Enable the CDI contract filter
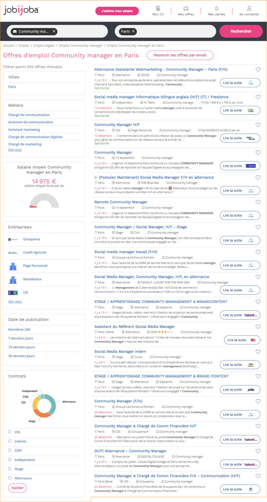The height and width of the screenshot is (502, 267). tap(10, 432)
